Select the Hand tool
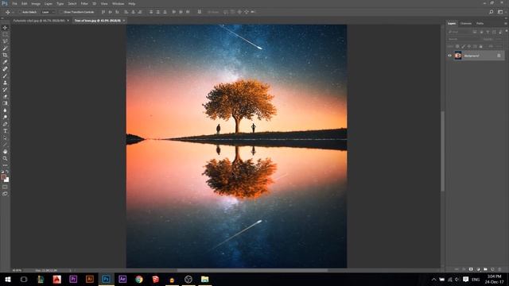The height and width of the screenshot is (286, 509). point(5,152)
